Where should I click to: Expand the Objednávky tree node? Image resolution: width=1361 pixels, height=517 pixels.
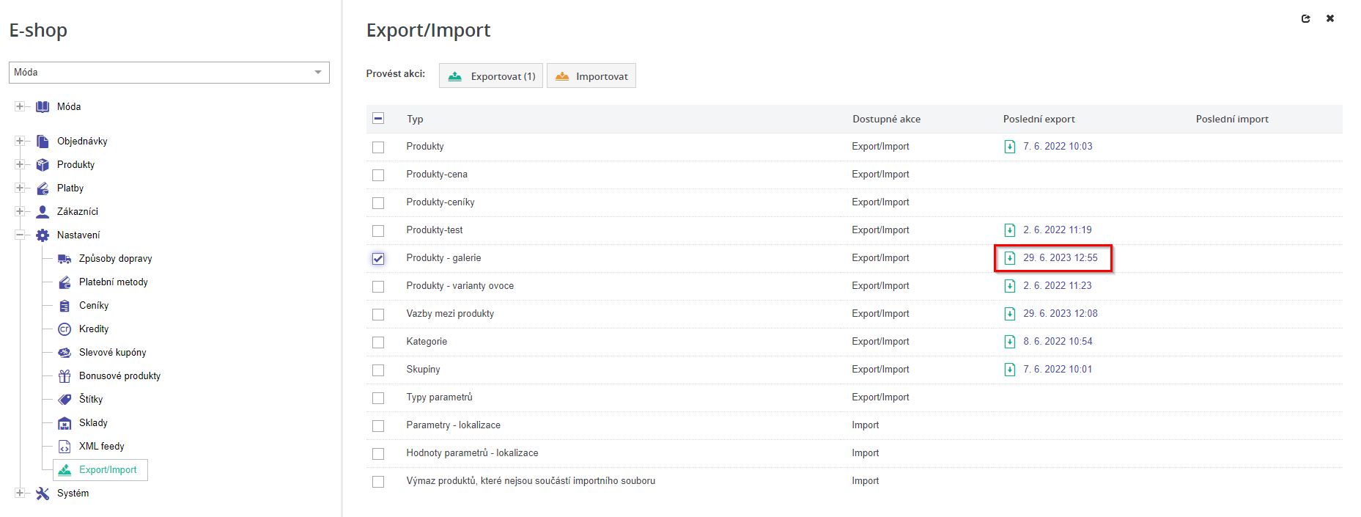click(20, 142)
